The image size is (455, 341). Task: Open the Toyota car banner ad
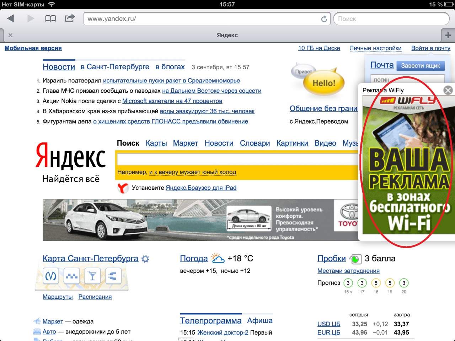(x=200, y=220)
